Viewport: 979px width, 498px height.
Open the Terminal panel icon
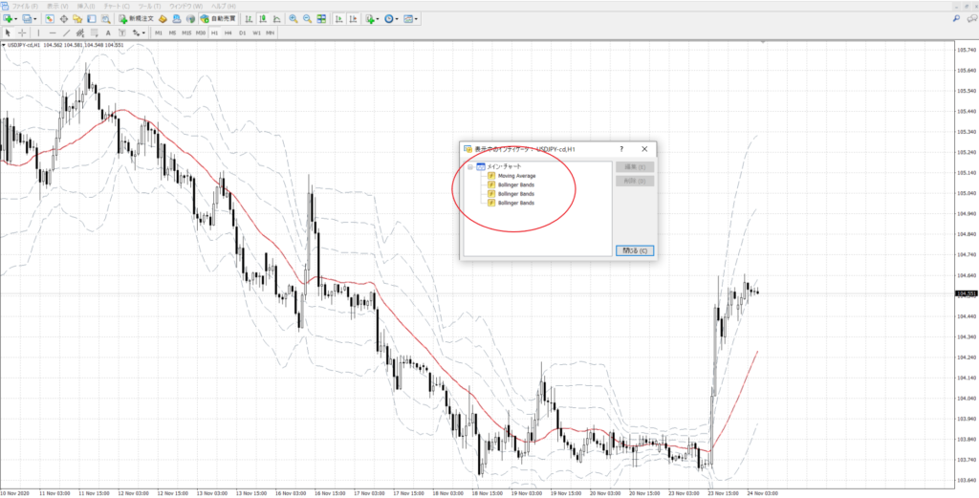[91, 19]
